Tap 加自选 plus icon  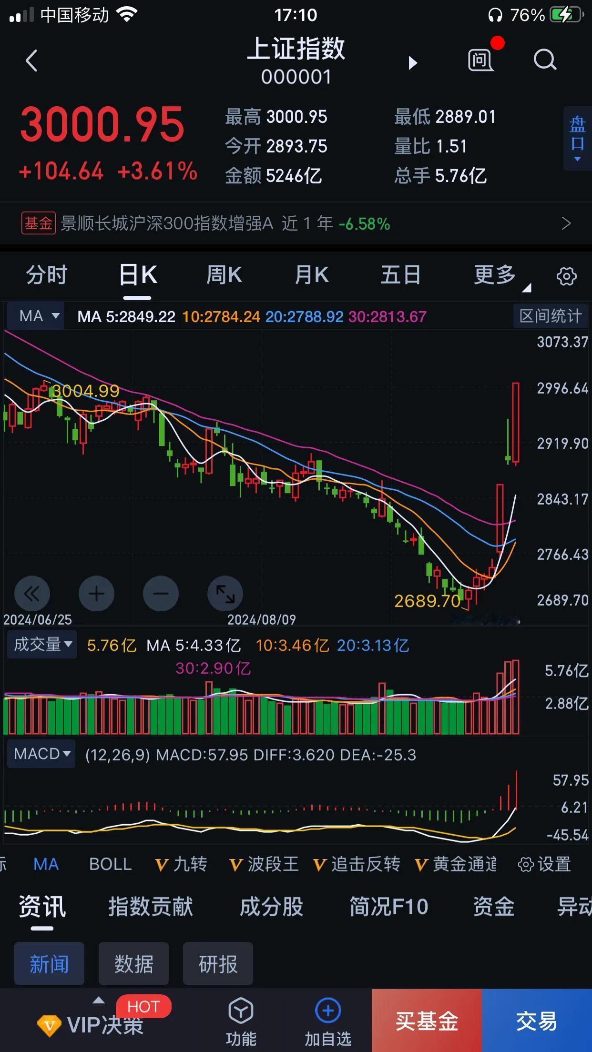click(328, 1010)
